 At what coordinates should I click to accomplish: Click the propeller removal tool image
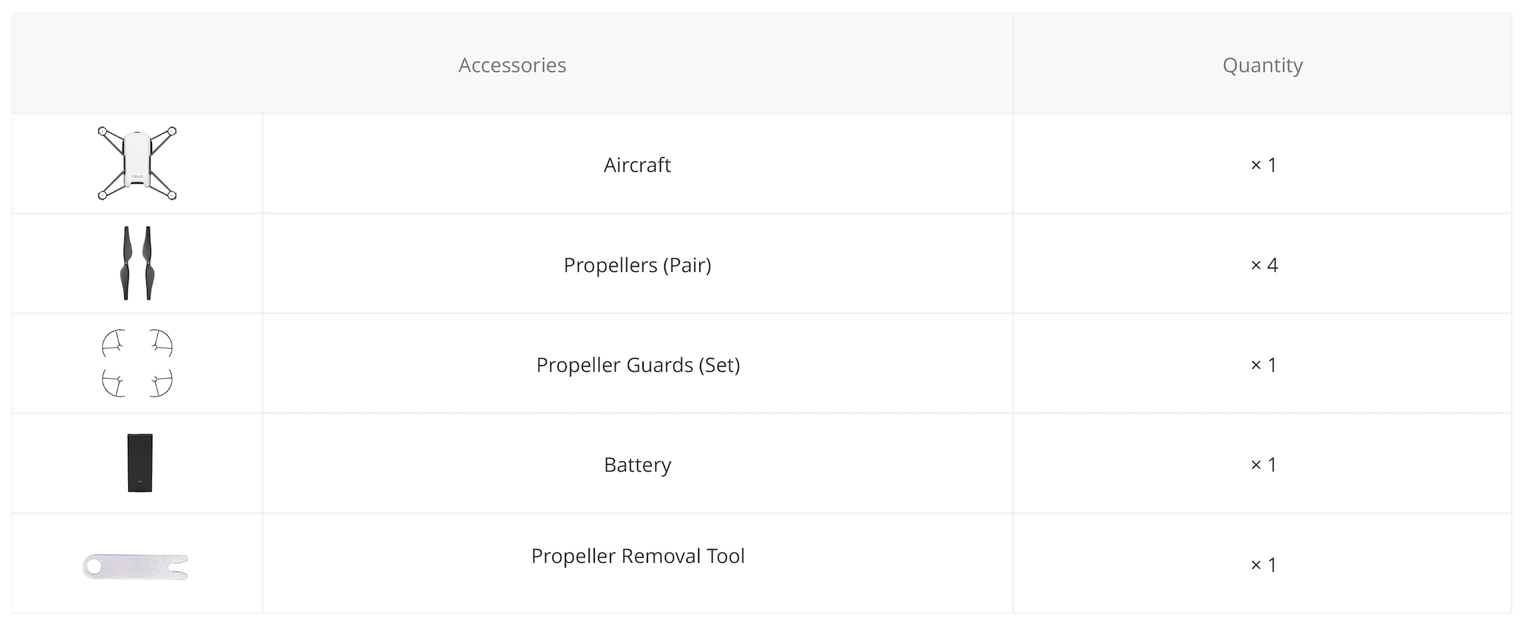[135, 566]
